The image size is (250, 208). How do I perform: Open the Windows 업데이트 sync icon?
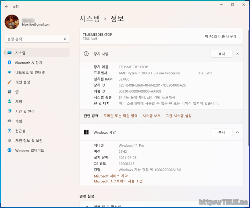[9, 150]
